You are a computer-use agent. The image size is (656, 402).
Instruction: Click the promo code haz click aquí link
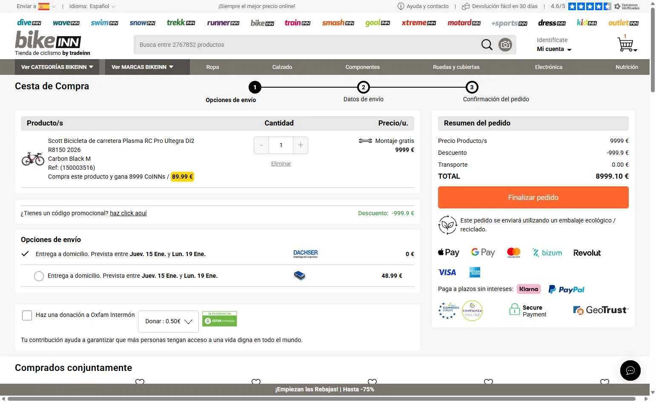coord(128,213)
